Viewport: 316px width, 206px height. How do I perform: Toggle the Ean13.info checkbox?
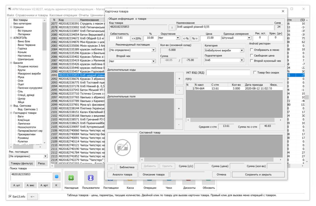tap(10, 196)
